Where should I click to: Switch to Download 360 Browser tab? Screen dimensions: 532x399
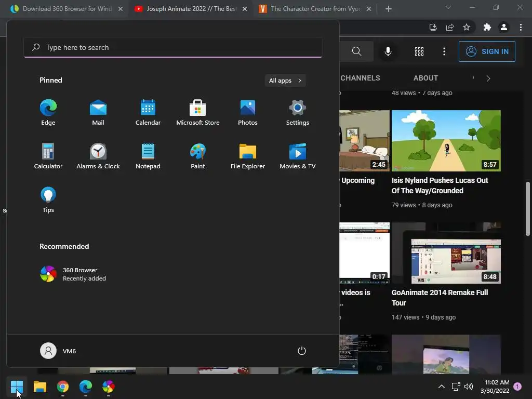pos(67,9)
